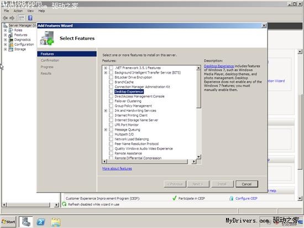Screen dimensions: 304x228
Task: Click the features list vertical scrollbar thumb
Action: pos(198,89)
